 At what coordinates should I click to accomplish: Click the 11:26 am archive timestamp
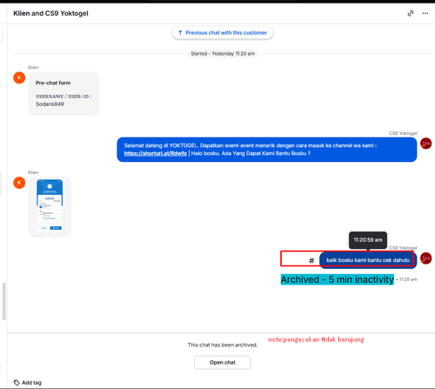point(408,279)
